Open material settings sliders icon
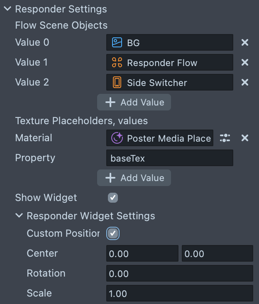The width and height of the screenshot is (259, 304). [x=225, y=138]
